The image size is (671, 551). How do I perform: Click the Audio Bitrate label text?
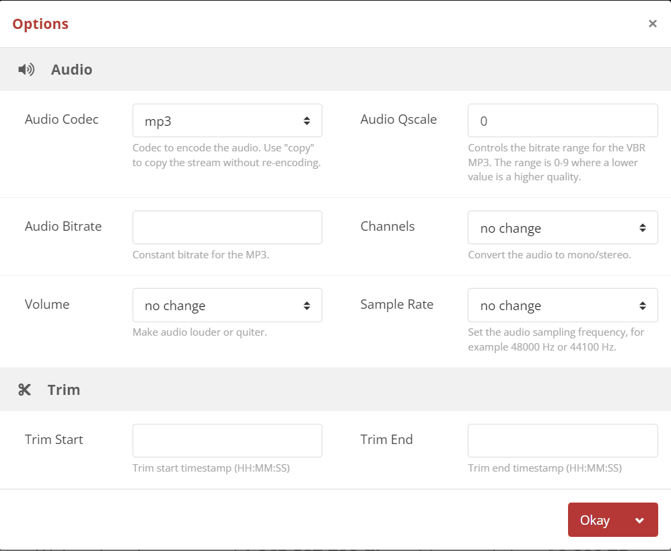click(63, 226)
